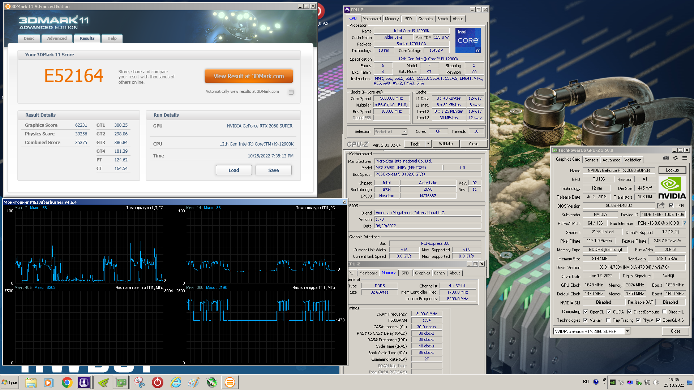Launch Google Chrome from the taskbar
Image resolution: width=694 pixels, height=390 pixels.
coord(67,382)
